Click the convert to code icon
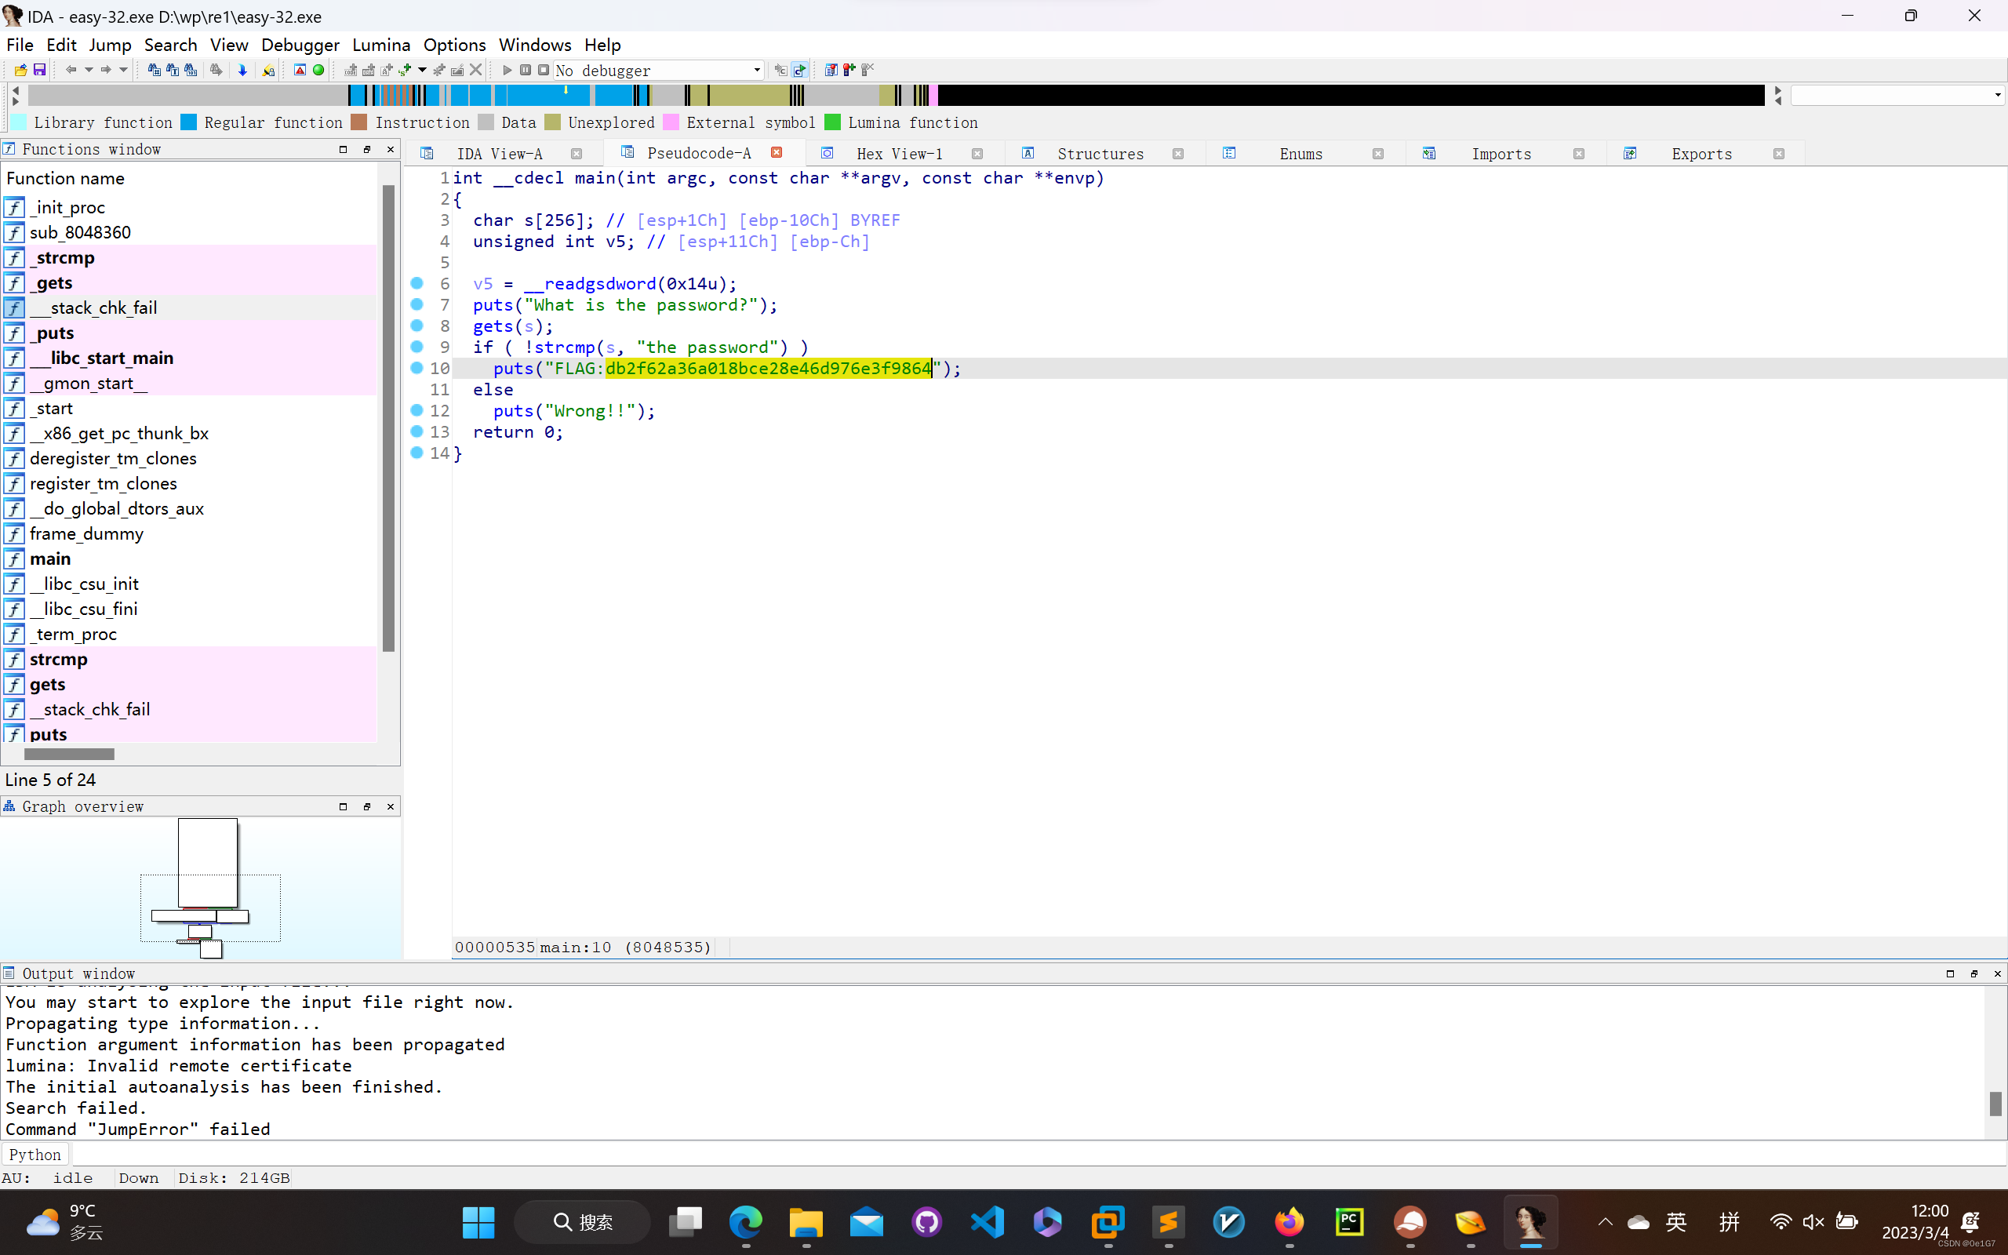Screen dimensions: 2008x1255 (x=351, y=71)
